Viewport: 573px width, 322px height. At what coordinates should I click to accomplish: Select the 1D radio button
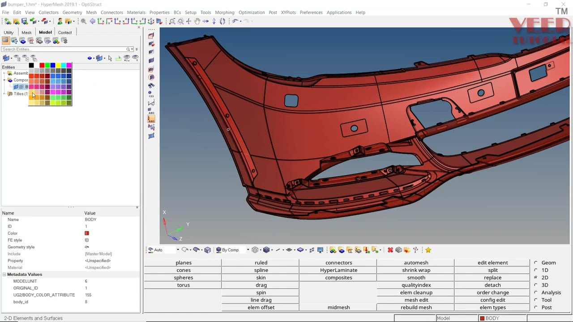(x=536, y=270)
